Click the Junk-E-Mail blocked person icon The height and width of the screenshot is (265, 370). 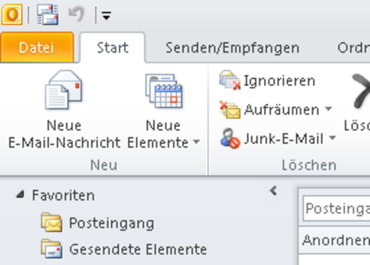[x=230, y=139]
